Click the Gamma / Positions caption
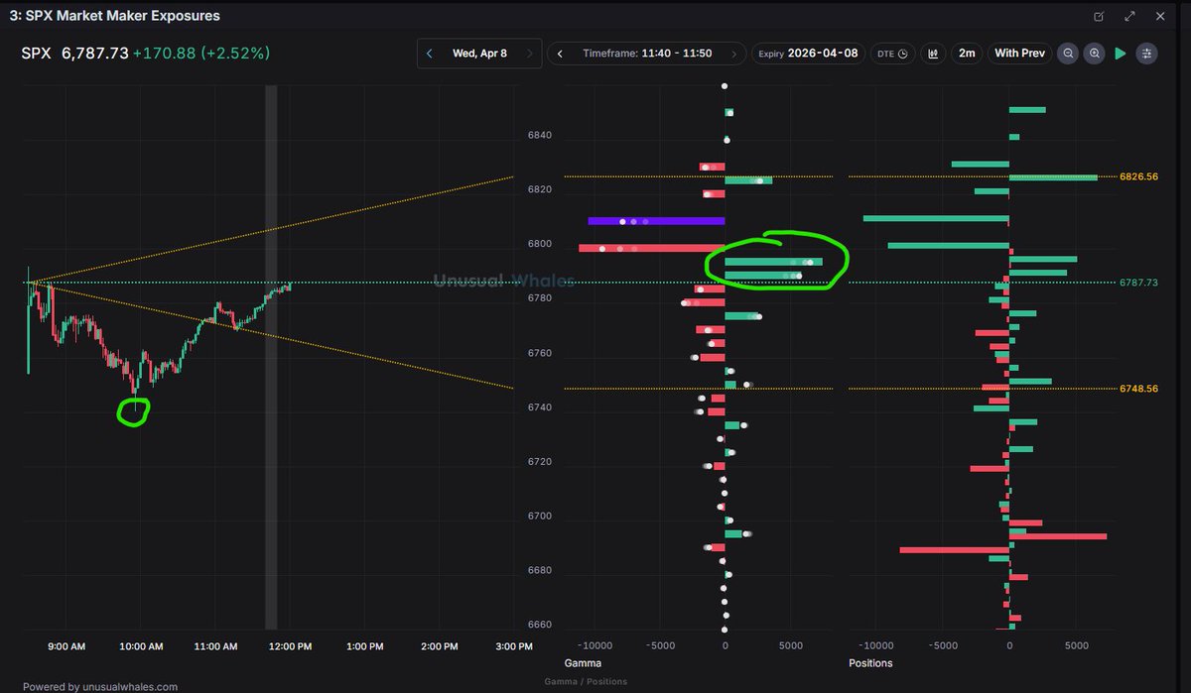The height and width of the screenshot is (693, 1191). coord(585,682)
